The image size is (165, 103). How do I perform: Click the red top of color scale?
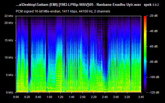tap(145, 17)
